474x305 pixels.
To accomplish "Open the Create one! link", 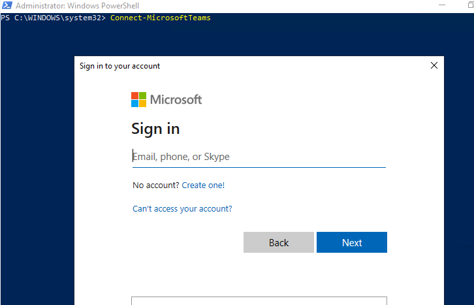I will [203, 185].
